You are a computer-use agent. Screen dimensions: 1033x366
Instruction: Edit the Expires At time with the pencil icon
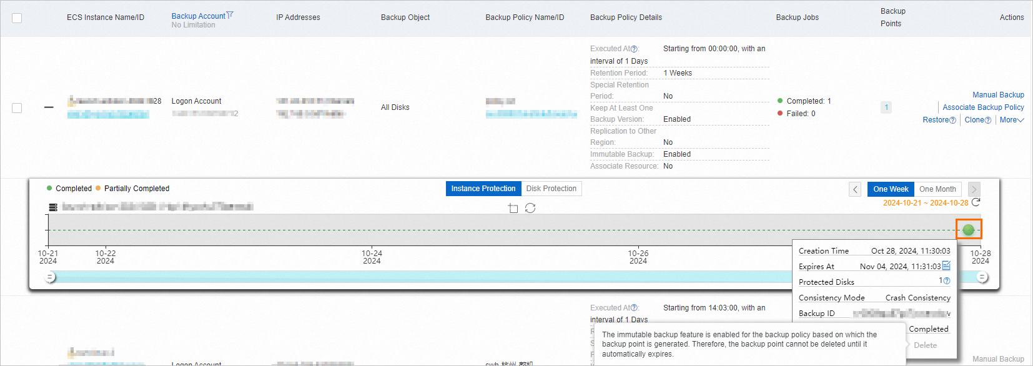[946, 265]
